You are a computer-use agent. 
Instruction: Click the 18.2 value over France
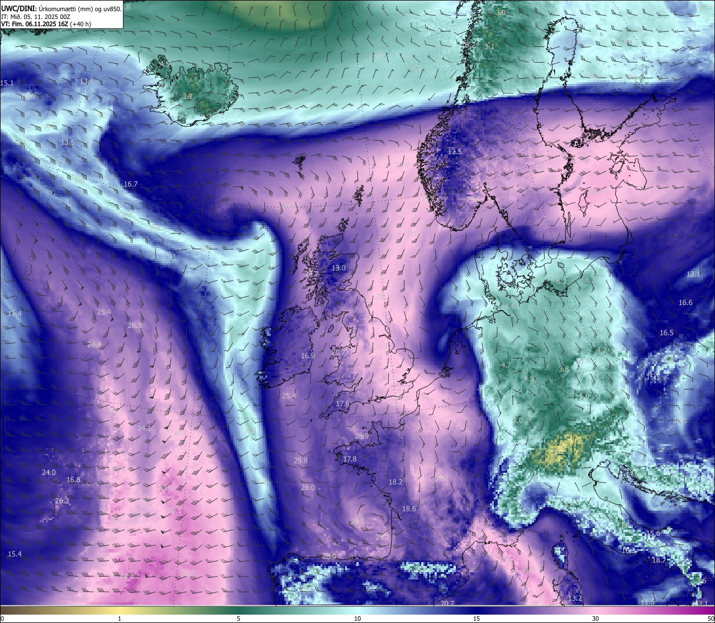395,482
